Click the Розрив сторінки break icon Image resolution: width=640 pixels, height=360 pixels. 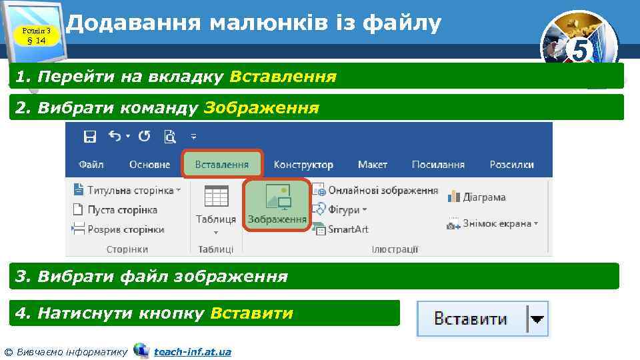click(x=78, y=229)
